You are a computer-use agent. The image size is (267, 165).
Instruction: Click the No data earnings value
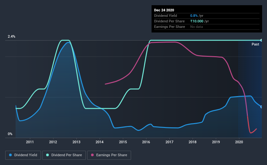click(x=196, y=27)
